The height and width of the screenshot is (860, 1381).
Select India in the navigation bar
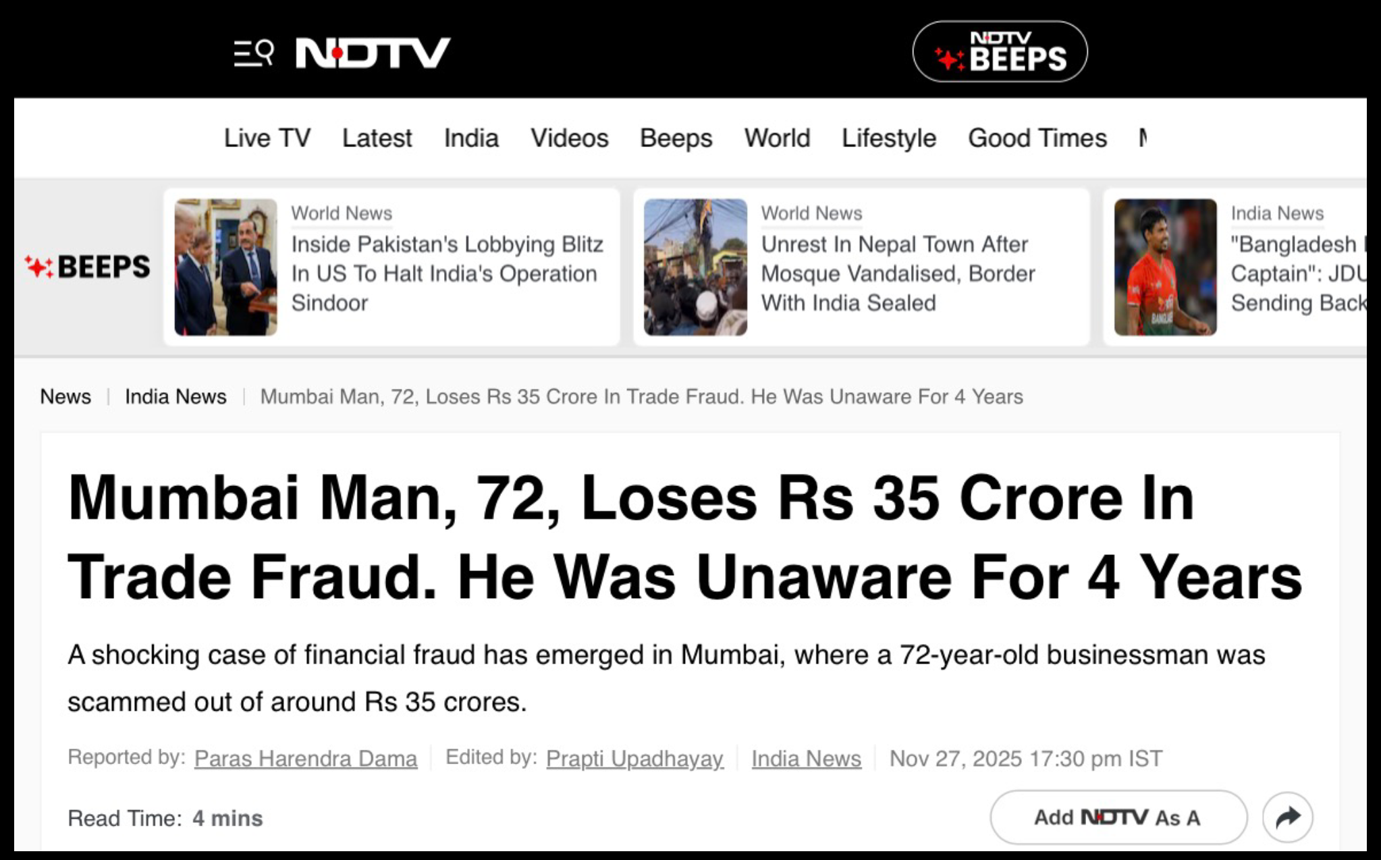click(471, 138)
